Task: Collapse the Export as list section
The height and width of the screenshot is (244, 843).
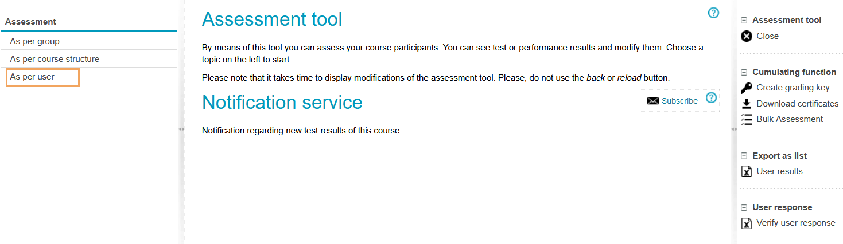Action: pos(744,156)
